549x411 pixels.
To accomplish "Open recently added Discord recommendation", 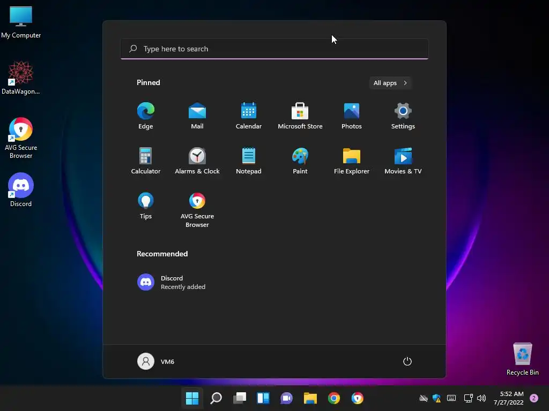I will pyautogui.click(x=172, y=282).
